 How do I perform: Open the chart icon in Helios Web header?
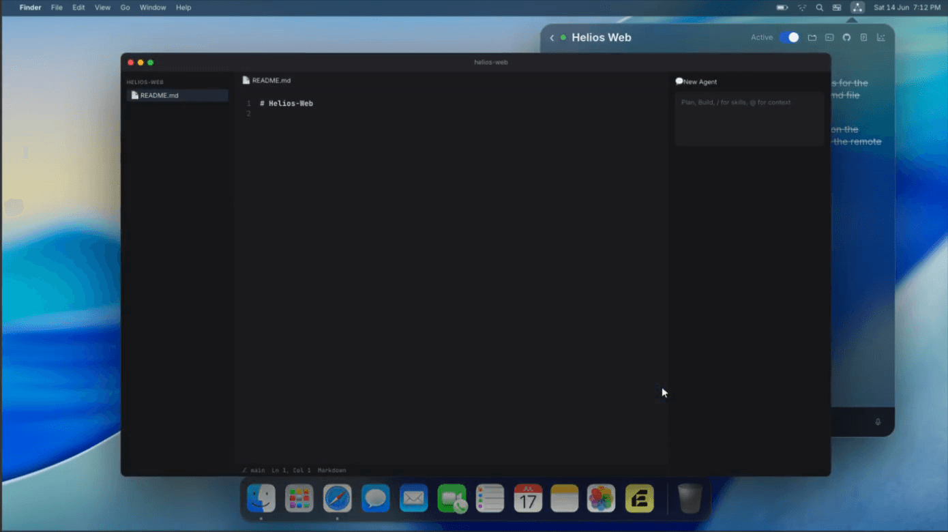click(881, 38)
